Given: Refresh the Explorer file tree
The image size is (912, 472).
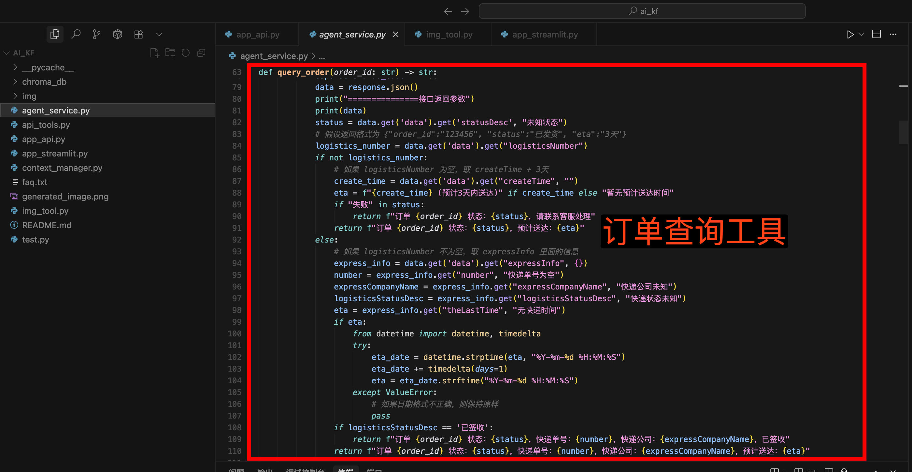Looking at the screenshot, I should click(186, 52).
